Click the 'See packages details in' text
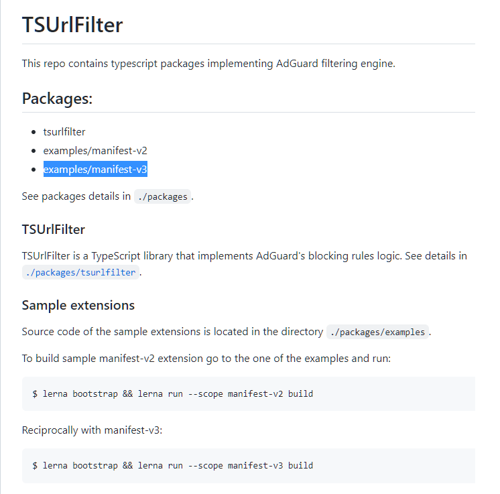The height and width of the screenshot is (494, 500). tap(76, 197)
